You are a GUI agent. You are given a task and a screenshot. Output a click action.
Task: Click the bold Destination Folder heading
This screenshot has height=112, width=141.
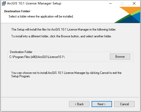pyautogui.click(x=17, y=11)
